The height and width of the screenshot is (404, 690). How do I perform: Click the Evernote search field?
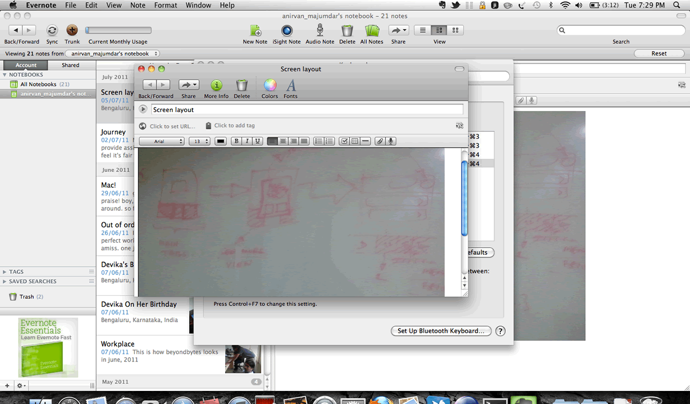[621, 30]
